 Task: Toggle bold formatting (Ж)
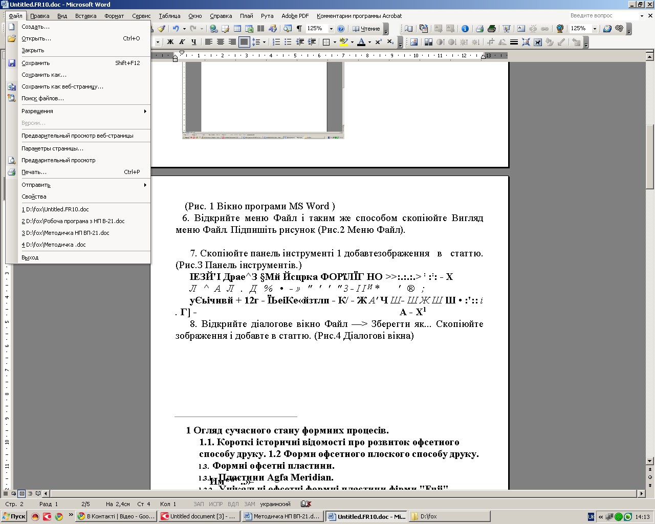(170, 42)
